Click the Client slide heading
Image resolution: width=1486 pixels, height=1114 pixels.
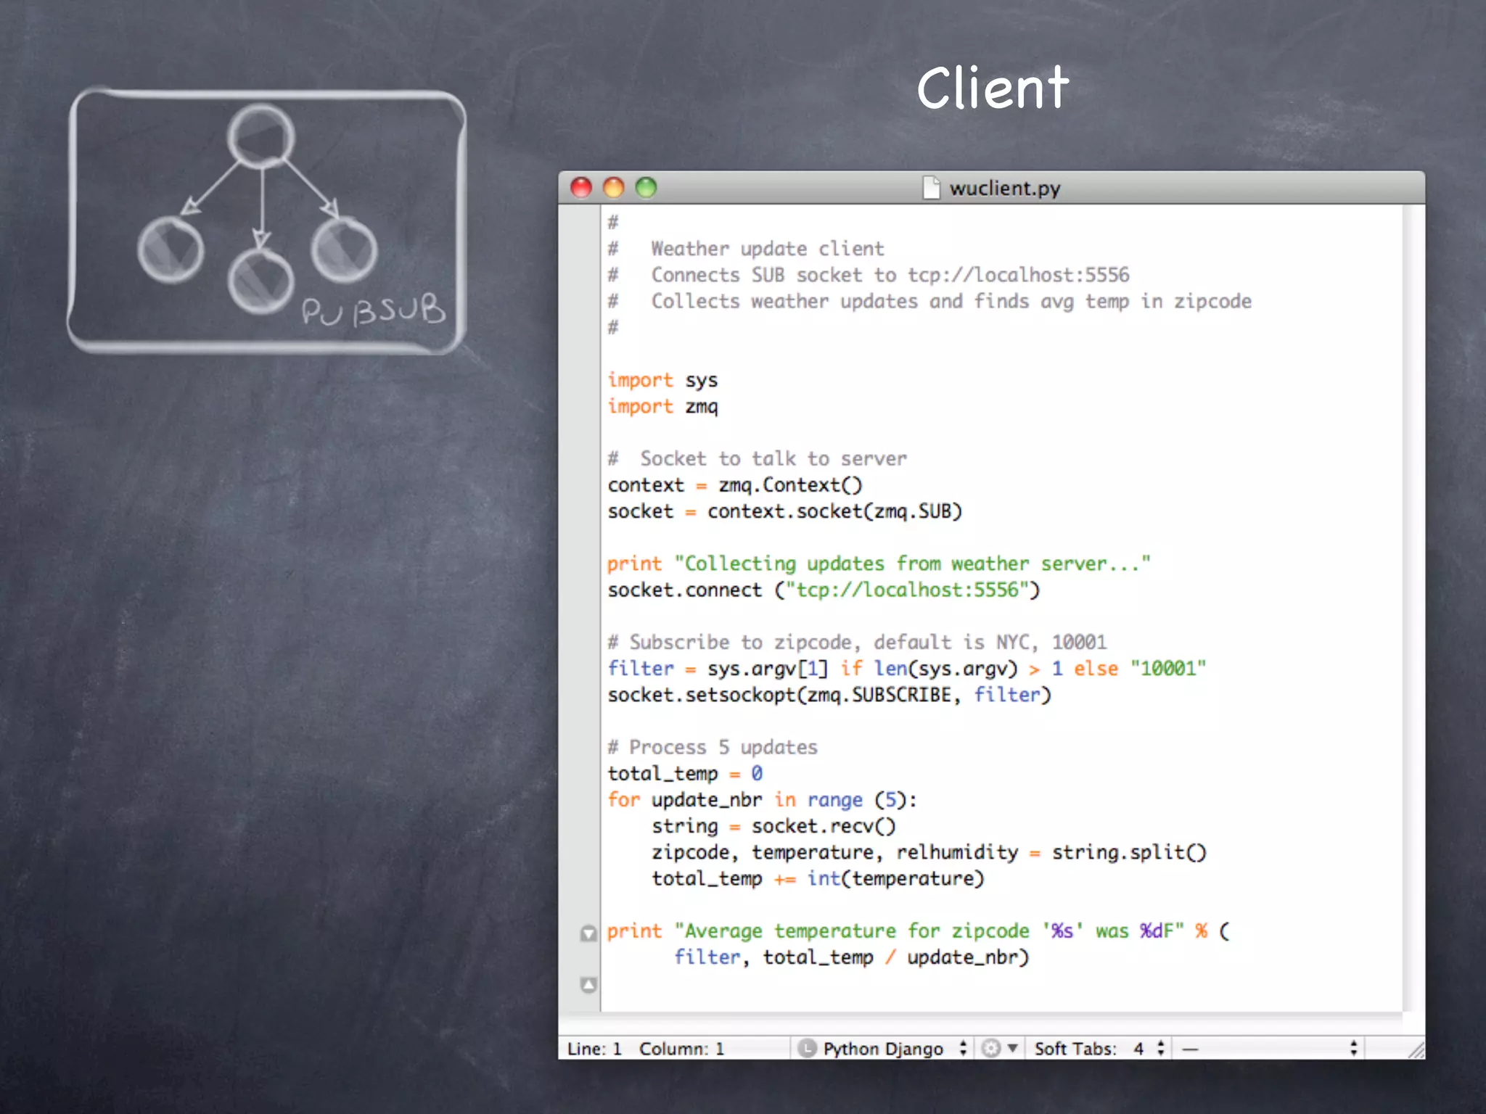point(992,88)
